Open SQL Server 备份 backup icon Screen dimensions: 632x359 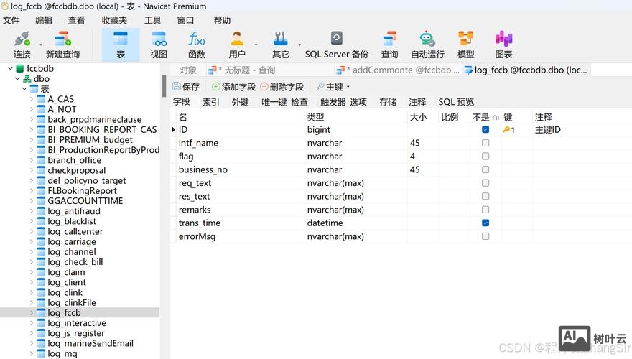[x=336, y=40]
